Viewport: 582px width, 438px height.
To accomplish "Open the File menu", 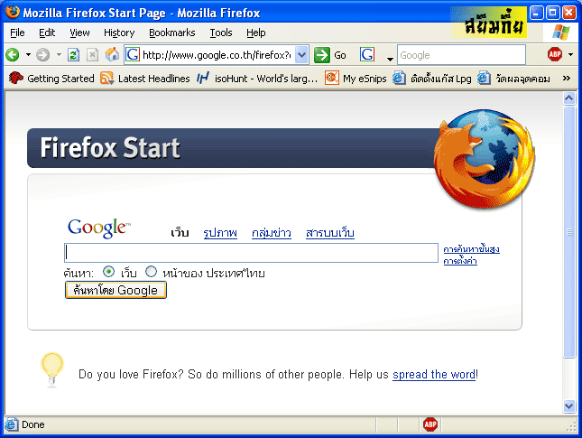I will click(x=17, y=33).
